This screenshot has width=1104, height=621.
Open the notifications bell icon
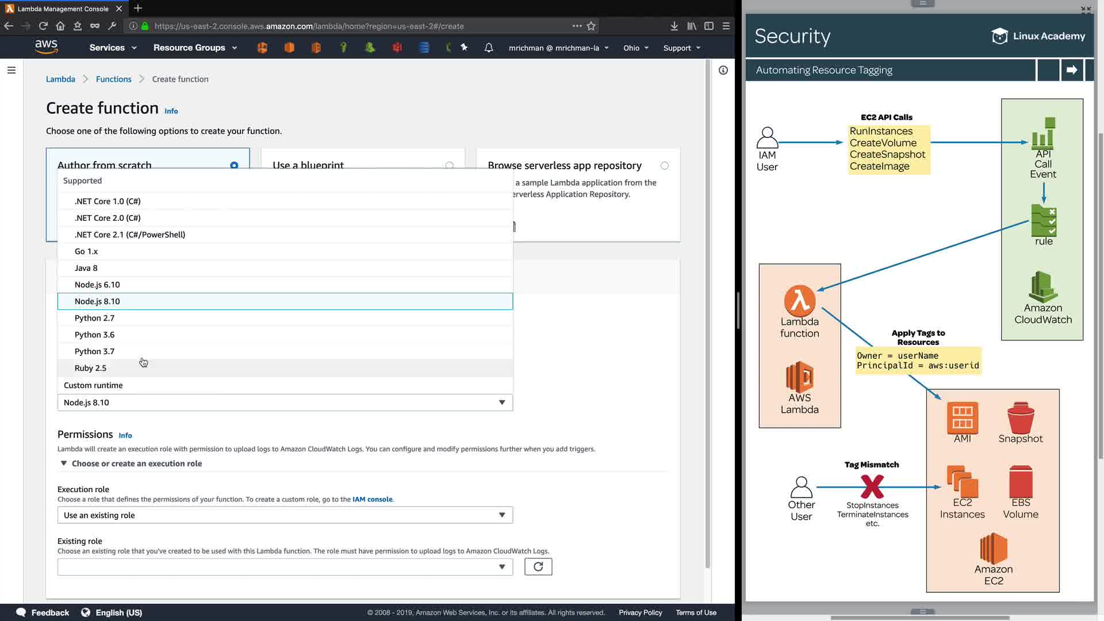[489, 48]
